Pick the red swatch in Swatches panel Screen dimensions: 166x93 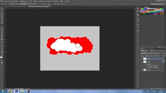[x=141, y=9]
